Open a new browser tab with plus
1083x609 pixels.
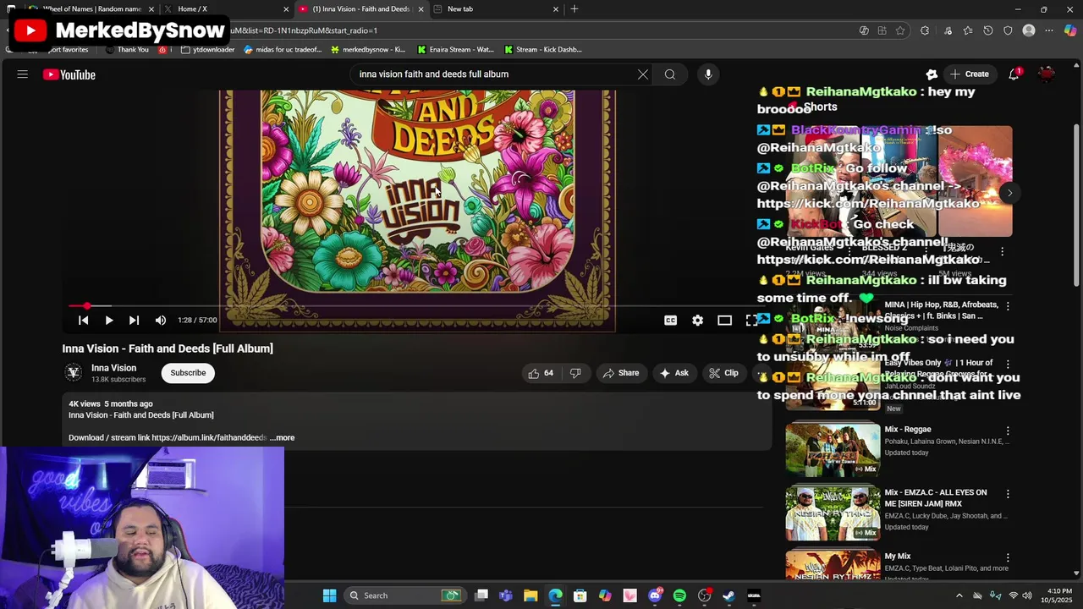(574, 9)
